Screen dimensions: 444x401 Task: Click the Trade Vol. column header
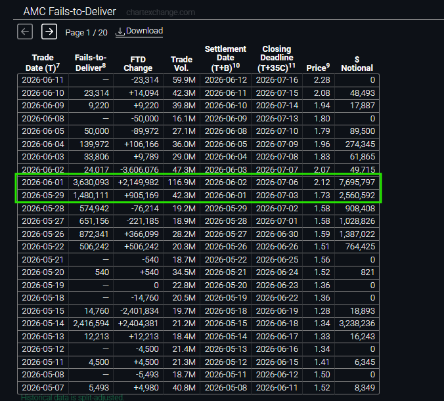click(x=181, y=64)
